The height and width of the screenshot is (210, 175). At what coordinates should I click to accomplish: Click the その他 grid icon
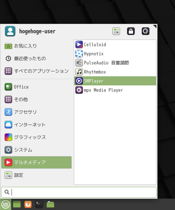(x=8, y=99)
